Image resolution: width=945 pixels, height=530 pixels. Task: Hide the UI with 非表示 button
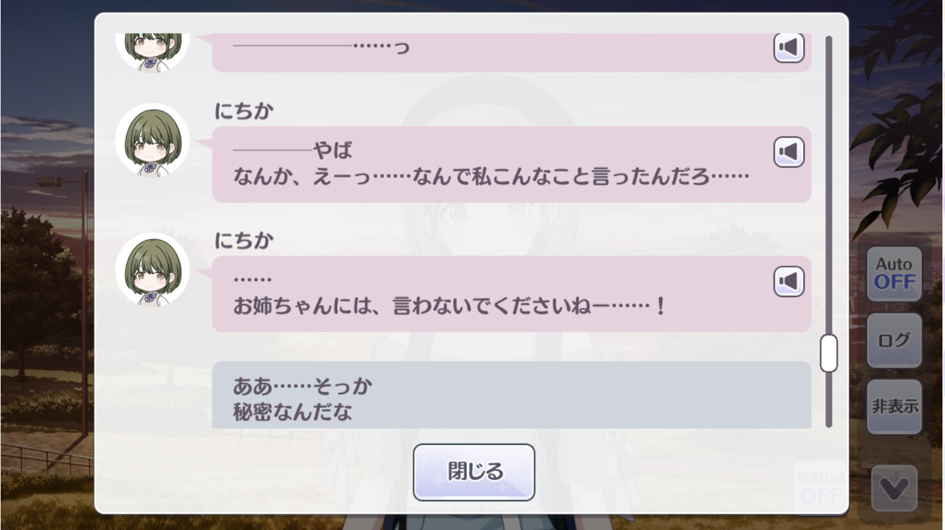pos(894,406)
